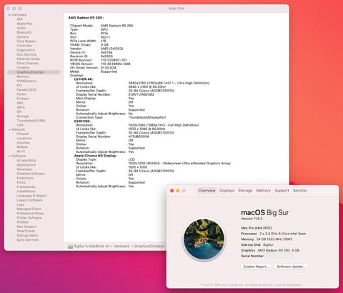Open Disabled Software entry
Viewport: 343px width, 293px height.
(31, 174)
